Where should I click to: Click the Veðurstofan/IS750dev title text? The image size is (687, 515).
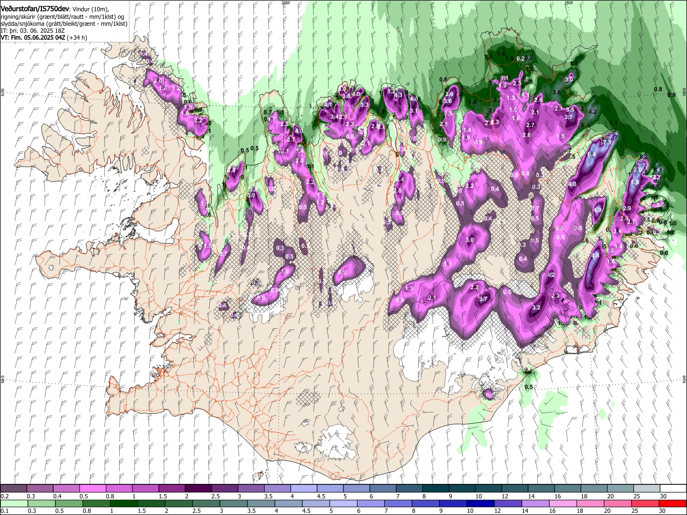[x=35, y=9]
